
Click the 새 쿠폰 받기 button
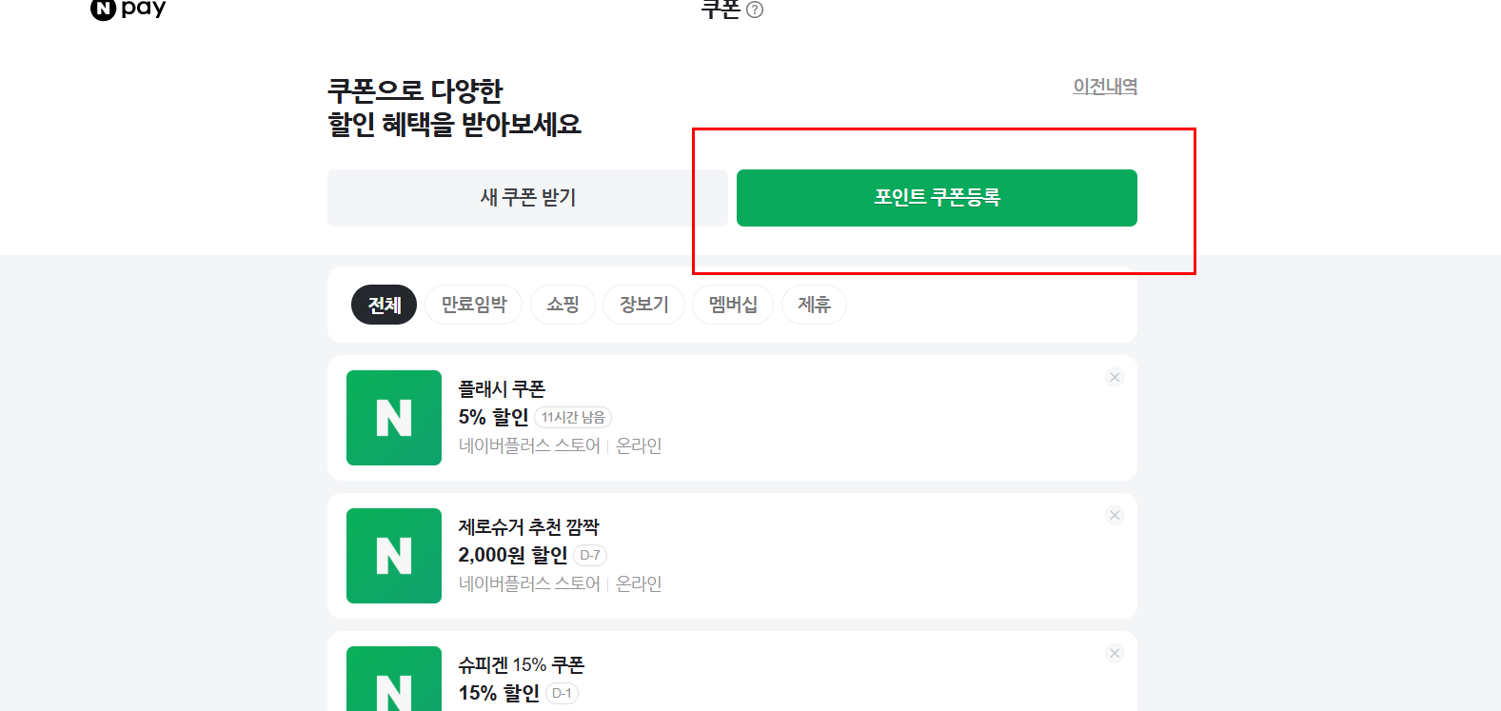pos(527,198)
